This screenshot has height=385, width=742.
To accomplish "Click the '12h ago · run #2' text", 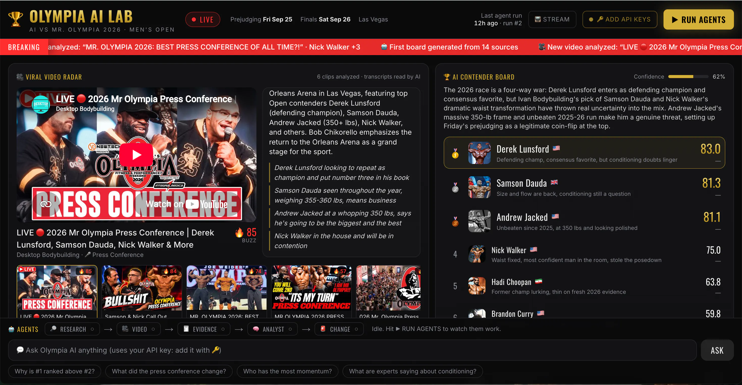I will 498,23.
